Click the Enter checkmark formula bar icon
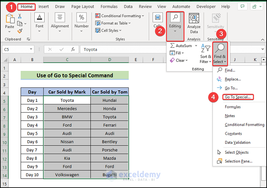The height and width of the screenshot is (188, 267). point(61,50)
